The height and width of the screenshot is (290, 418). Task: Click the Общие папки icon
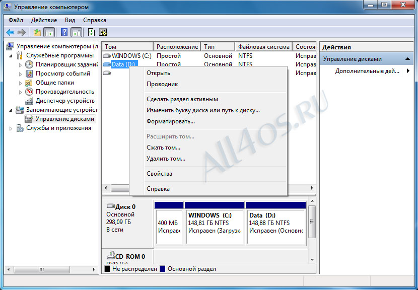(x=29, y=83)
